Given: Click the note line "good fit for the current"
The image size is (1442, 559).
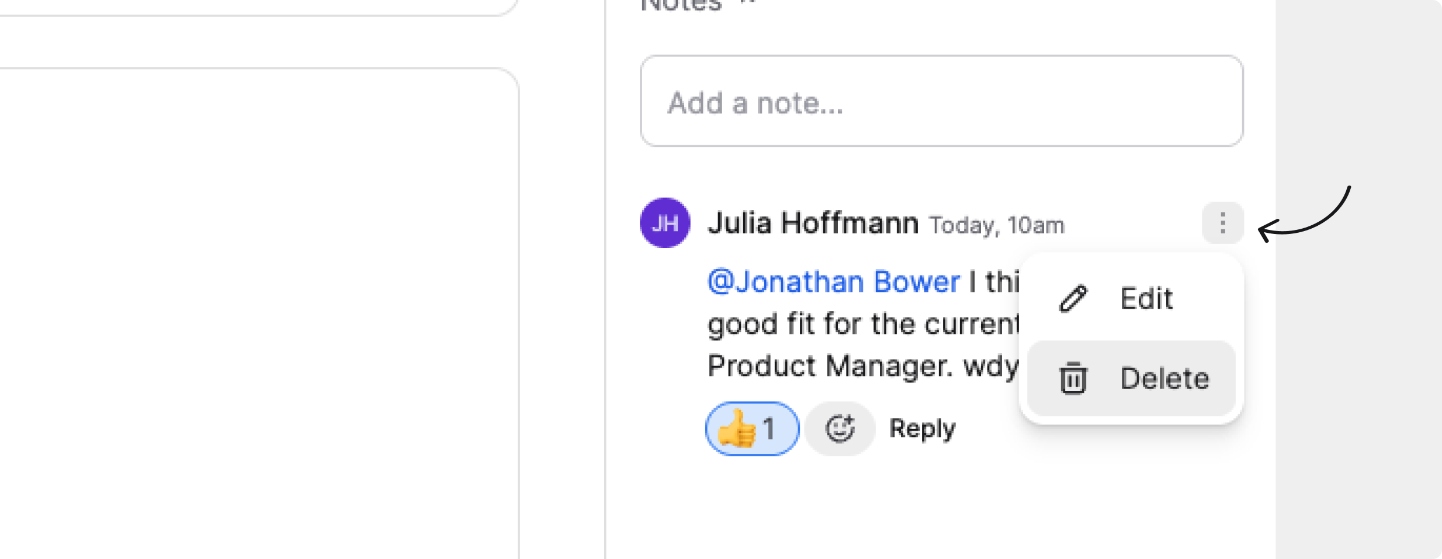Looking at the screenshot, I should point(862,324).
